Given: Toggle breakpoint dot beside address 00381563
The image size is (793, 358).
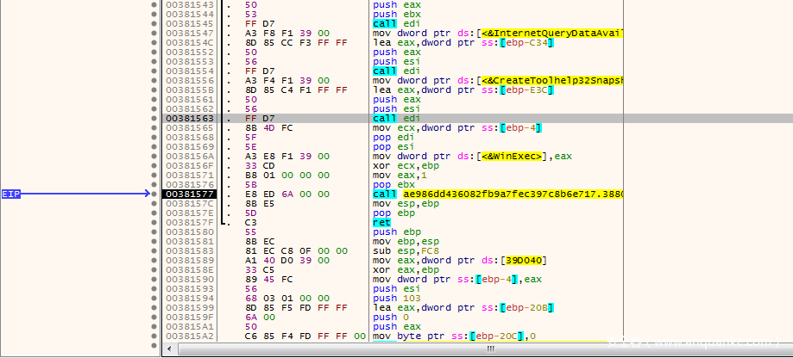Looking at the screenshot, I should [x=154, y=118].
